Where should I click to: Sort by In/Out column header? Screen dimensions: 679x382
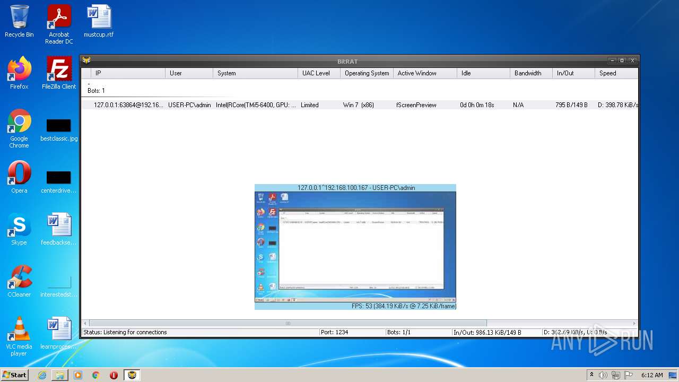click(573, 73)
